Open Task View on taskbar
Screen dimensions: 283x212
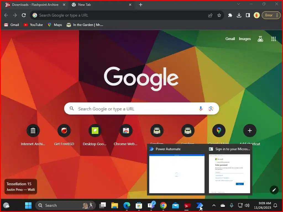point(103,205)
